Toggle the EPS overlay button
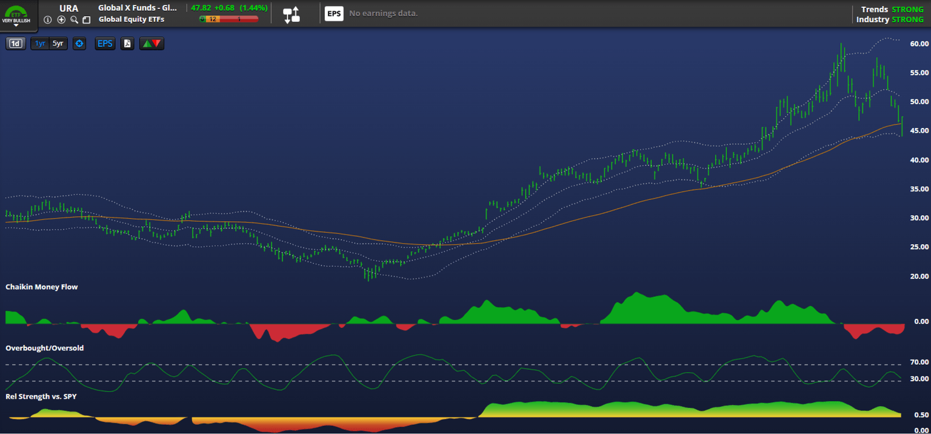The width and height of the screenshot is (931, 434). [x=104, y=43]
